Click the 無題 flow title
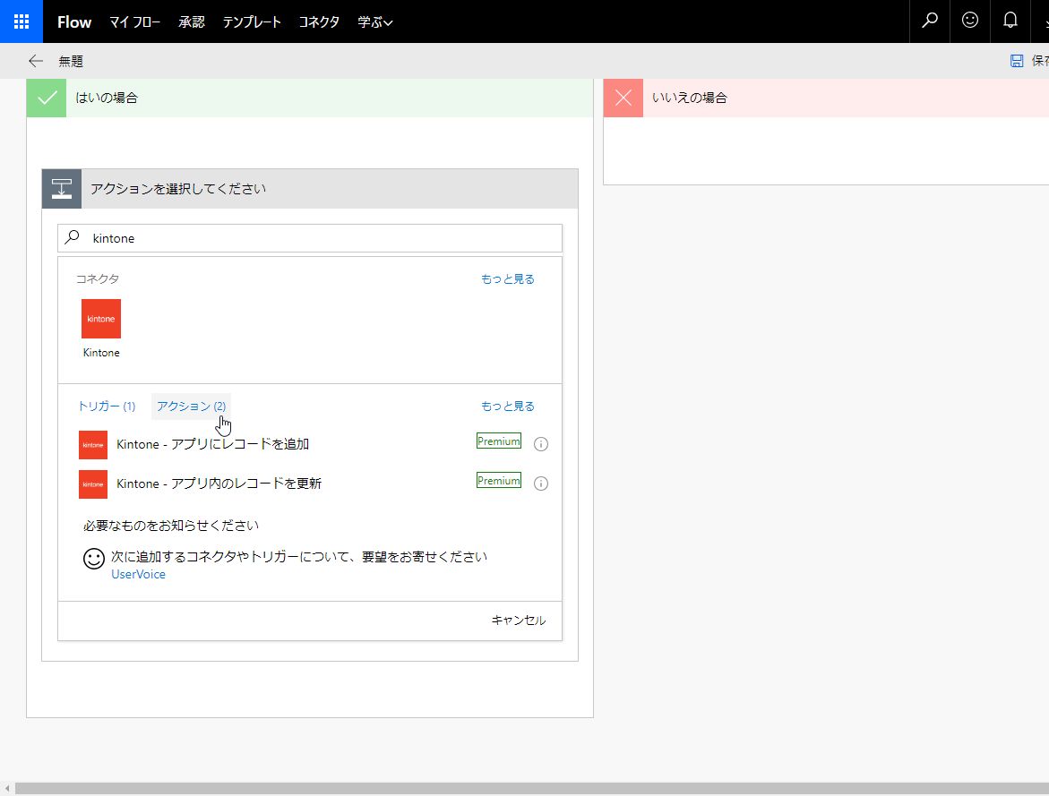Screen dimensions: 1049x796 (71, 62)
